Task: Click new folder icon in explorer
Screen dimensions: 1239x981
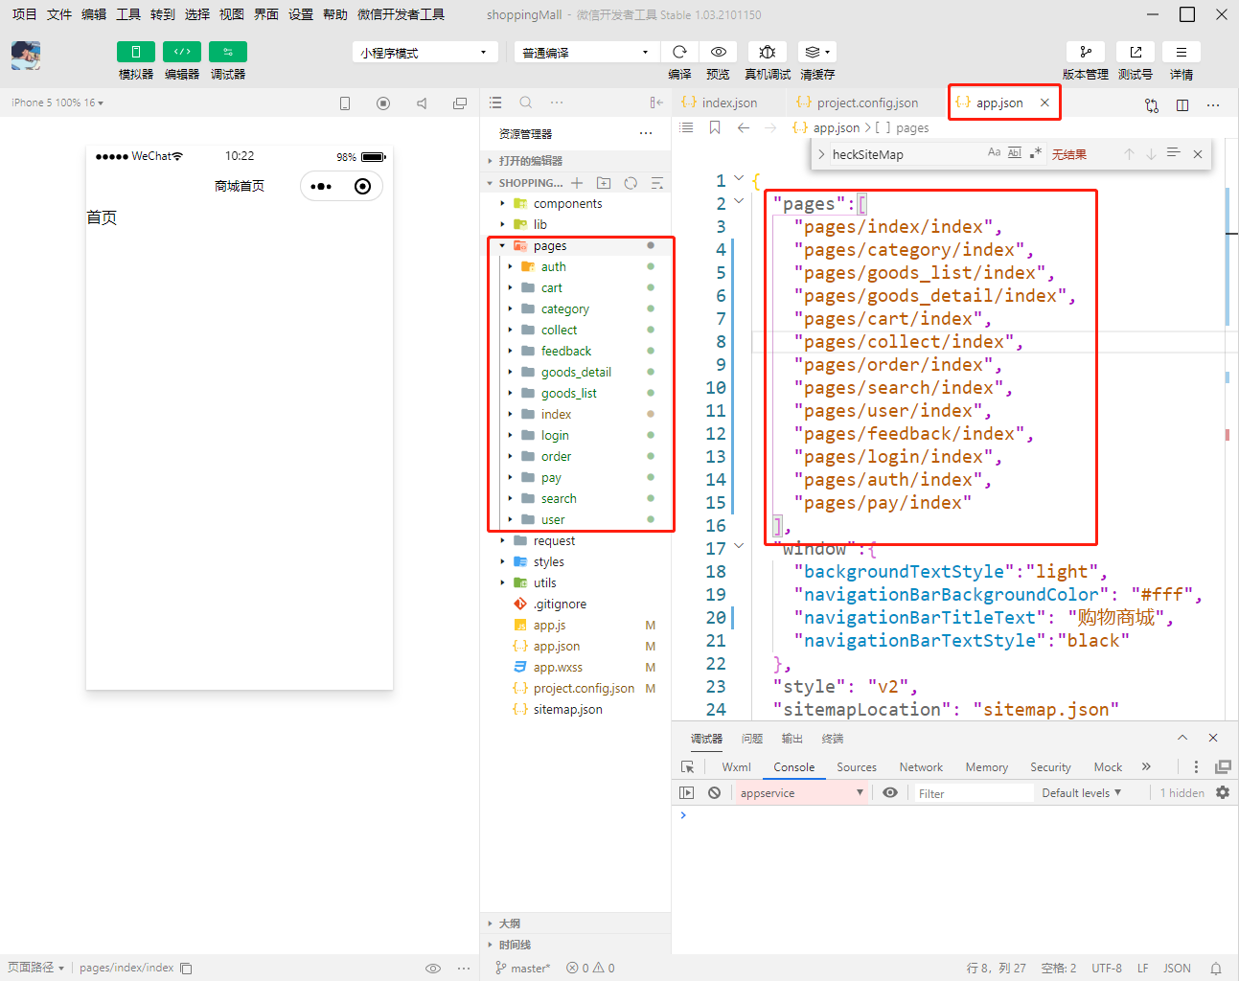Action: coord(604,183)
